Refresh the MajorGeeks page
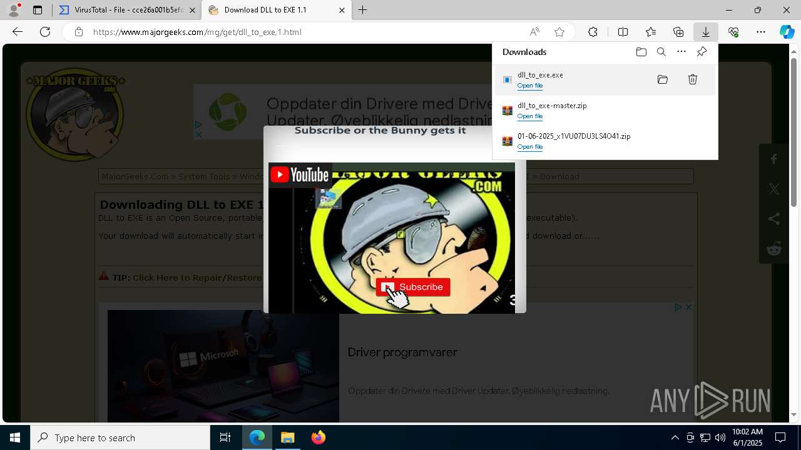 point(45,32)
